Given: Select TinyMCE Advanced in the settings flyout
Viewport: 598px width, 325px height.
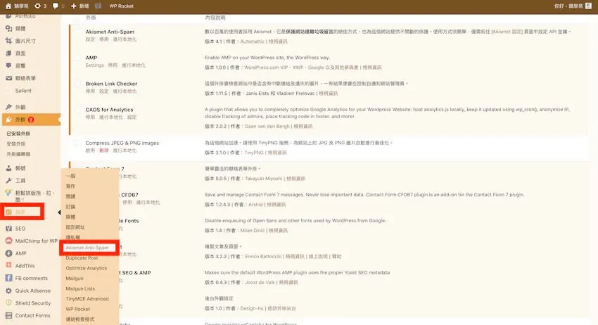Looking at the screenshot, I should [x=87, y=299].
